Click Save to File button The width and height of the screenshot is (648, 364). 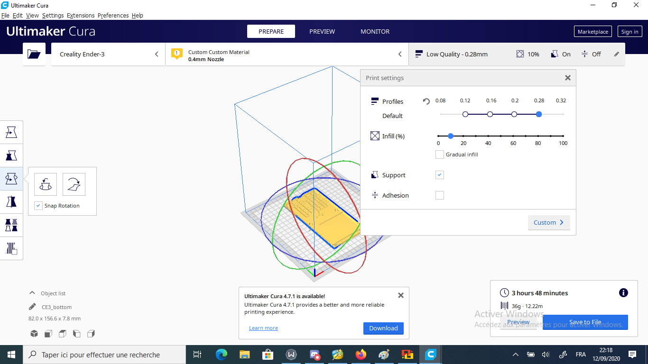pyautogui.click(x=585, y=322)
